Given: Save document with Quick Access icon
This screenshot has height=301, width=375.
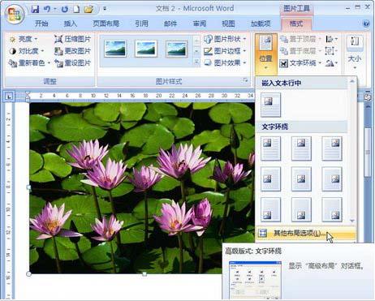Looking at the screenshot, I should click(x=35, y=9).
